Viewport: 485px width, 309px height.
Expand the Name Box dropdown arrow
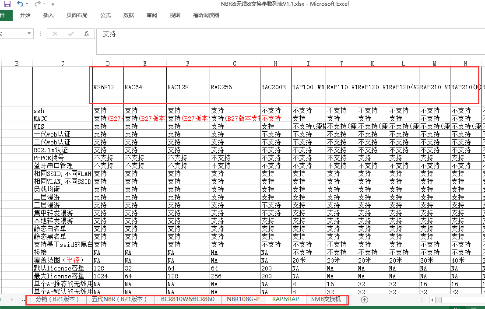pos(29,33)
